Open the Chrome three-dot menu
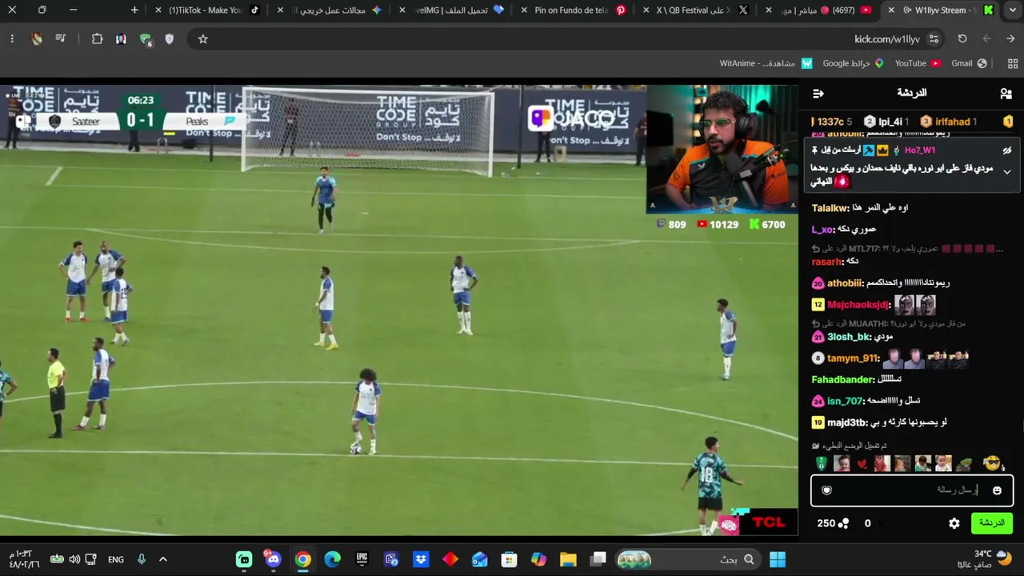Screen dimensions: 1024x576 (12, 38)
